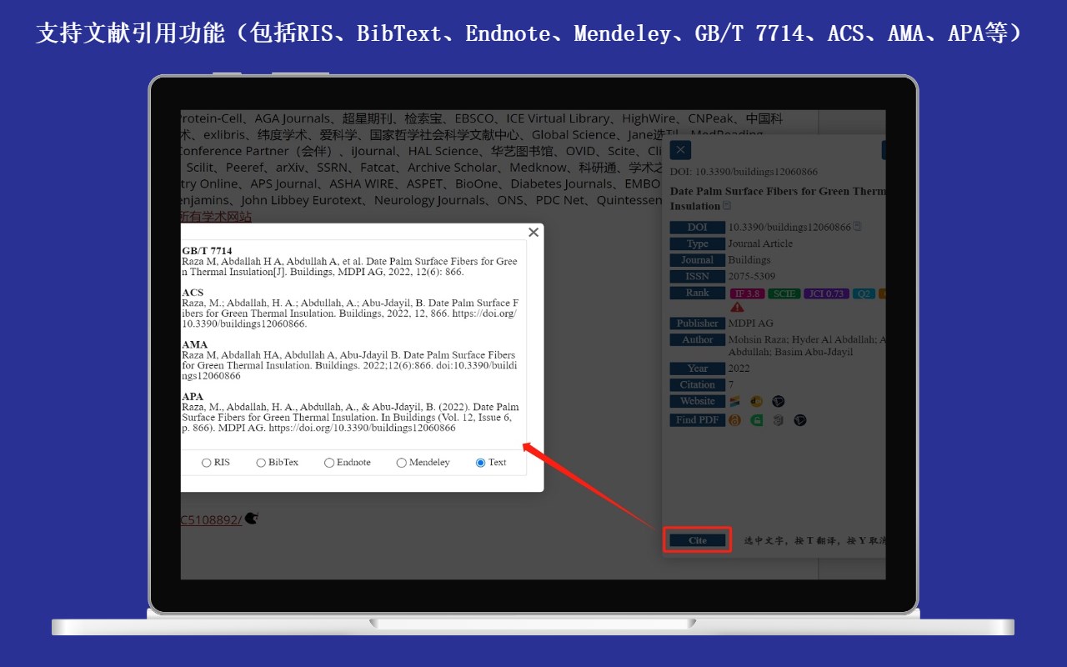Open the striped colorful icon in Website row
Image resolution: width=1067 pixels, height=667 pixels.
735,402
